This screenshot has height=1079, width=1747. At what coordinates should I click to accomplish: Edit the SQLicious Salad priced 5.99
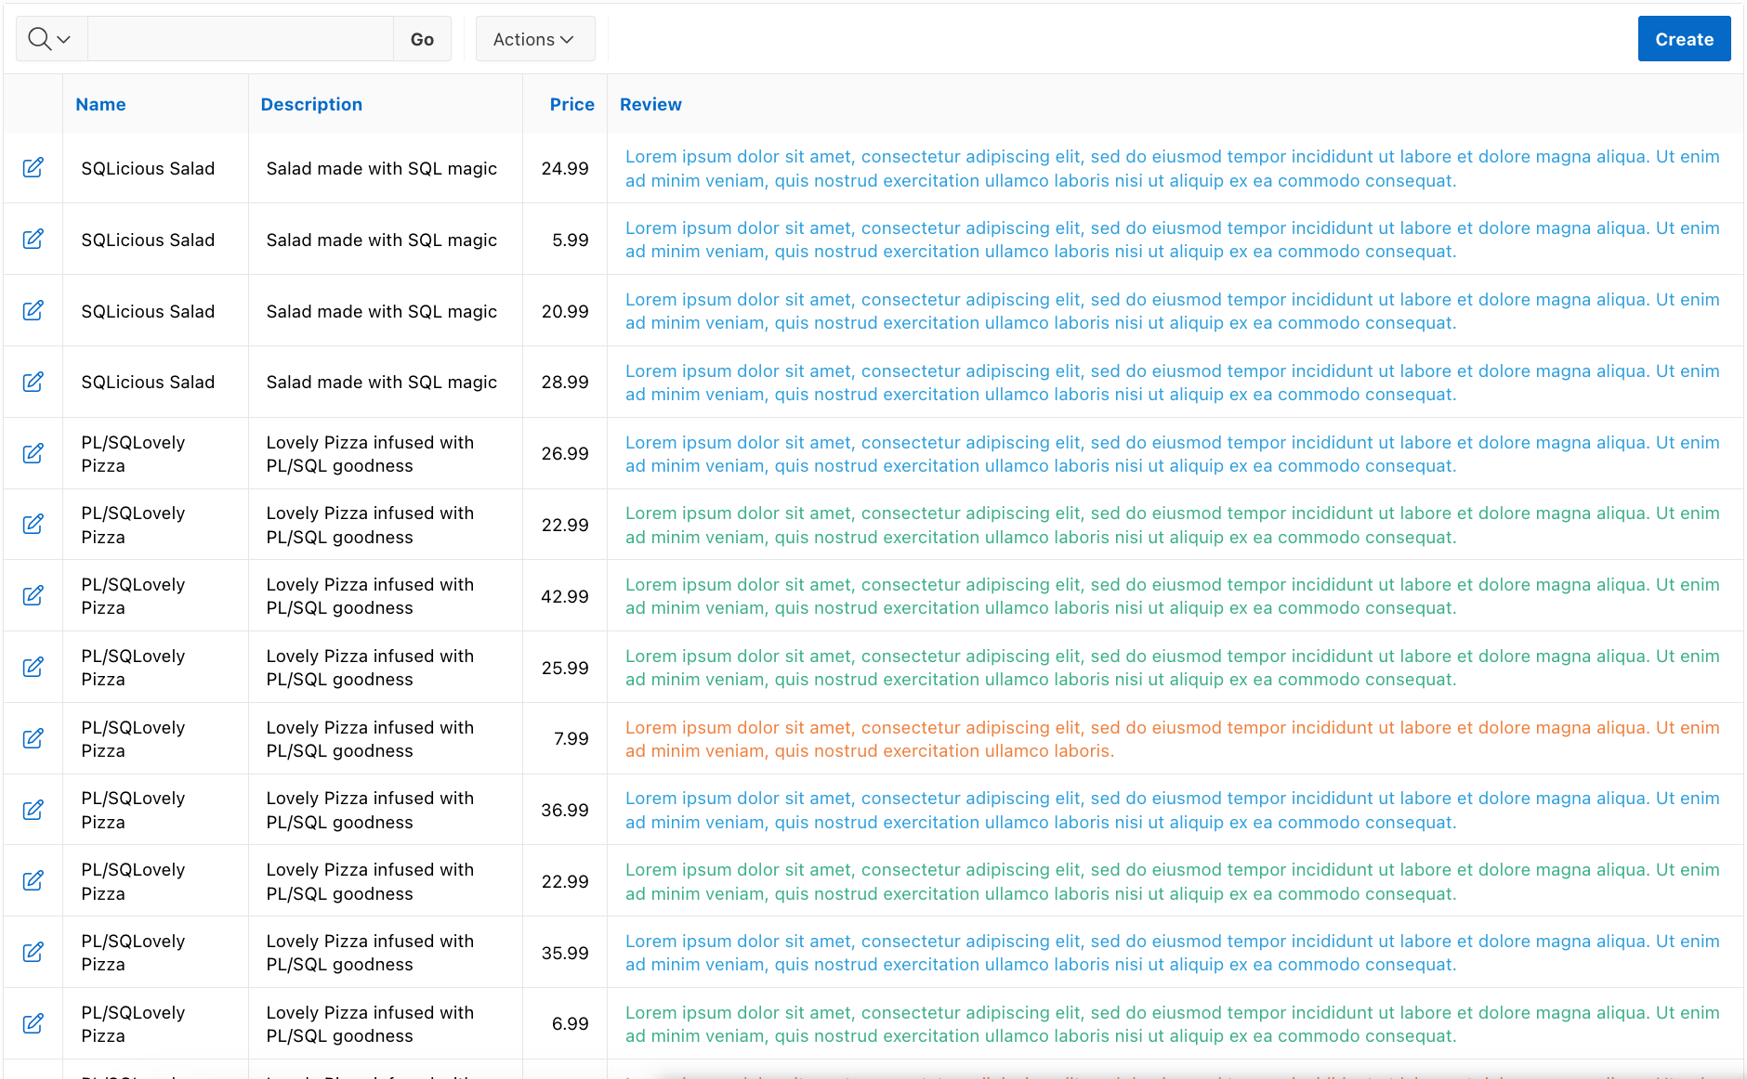coord(33,239)
